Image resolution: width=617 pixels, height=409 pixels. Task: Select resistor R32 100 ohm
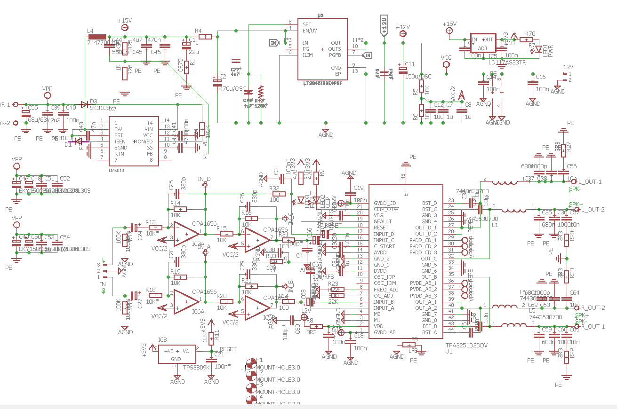(279, 194)
